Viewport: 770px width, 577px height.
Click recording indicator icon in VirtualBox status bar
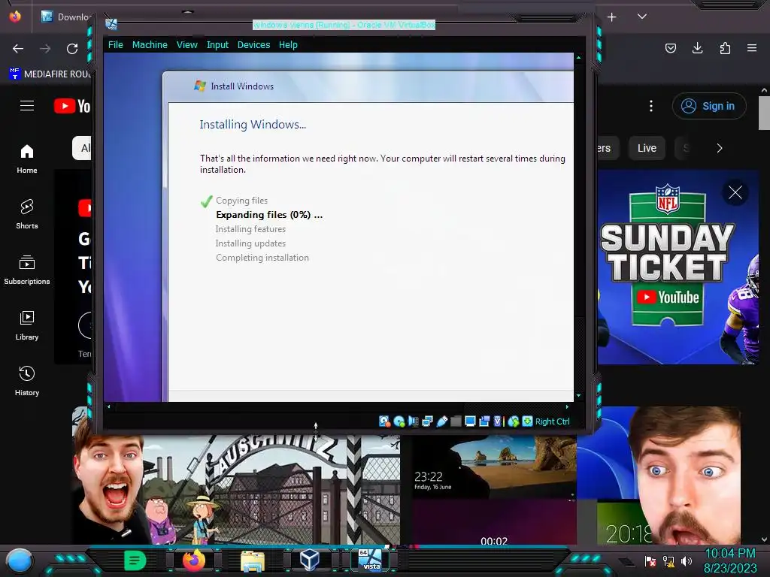tap(484, 421)
